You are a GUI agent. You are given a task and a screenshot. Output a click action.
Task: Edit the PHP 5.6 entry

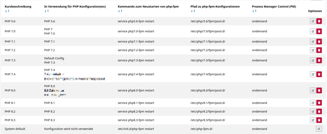pos(313,21)
